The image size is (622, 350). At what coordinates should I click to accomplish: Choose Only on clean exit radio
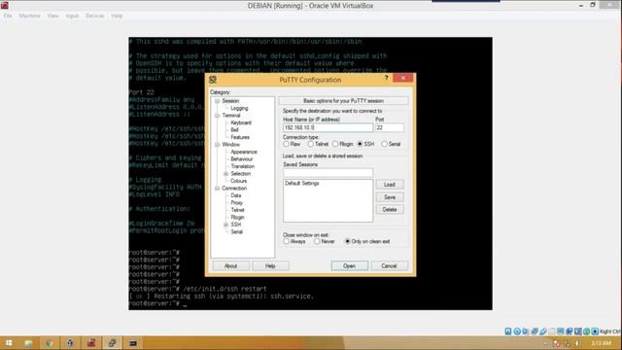click(x=348, y=241)
